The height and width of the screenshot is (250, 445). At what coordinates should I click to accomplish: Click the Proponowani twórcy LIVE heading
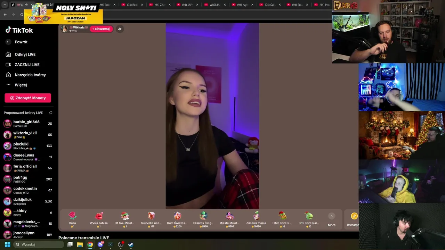coord(23,113)
